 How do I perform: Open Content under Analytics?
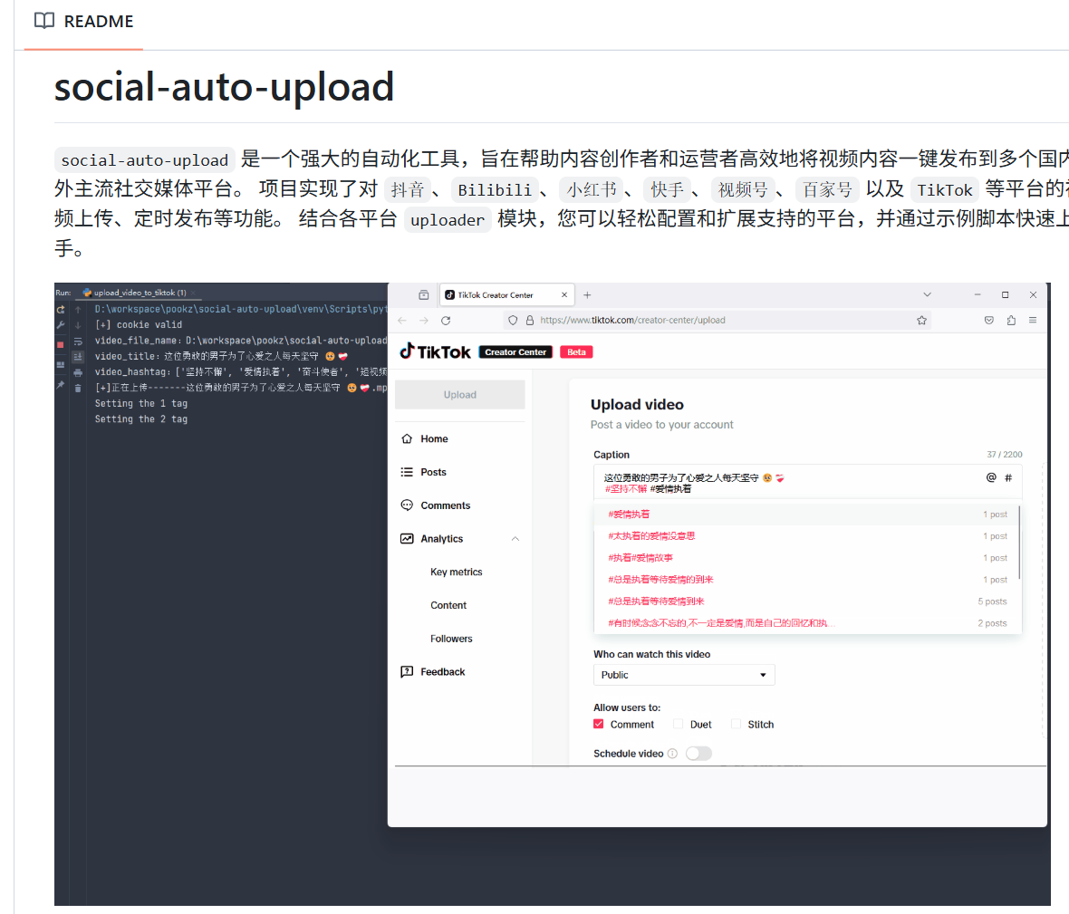point(448,606)
